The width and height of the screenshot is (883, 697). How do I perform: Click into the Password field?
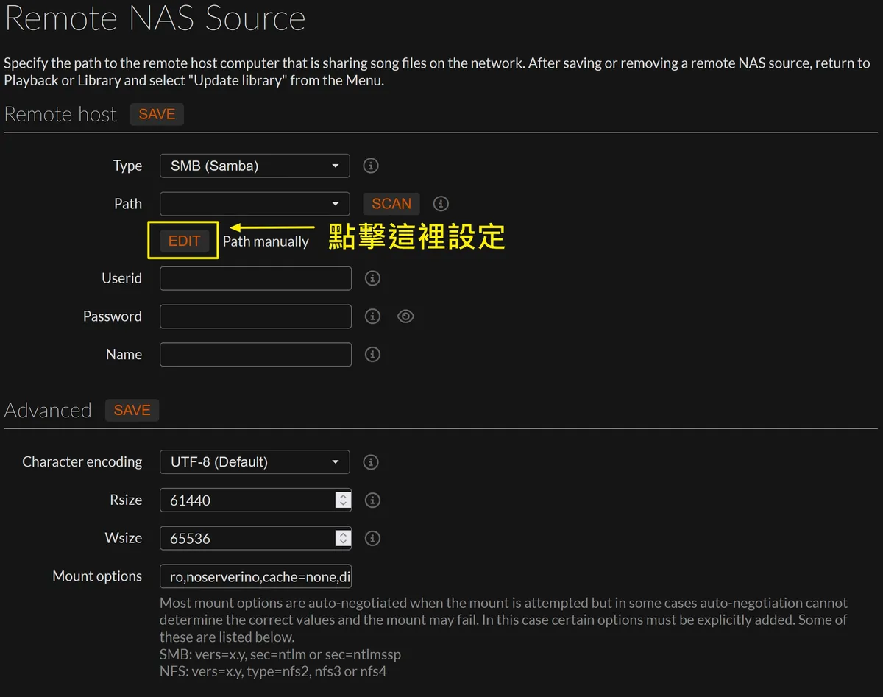255,316
